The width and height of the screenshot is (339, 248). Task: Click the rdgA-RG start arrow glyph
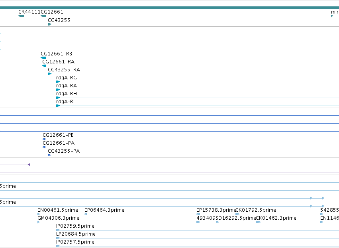(58, 82)
